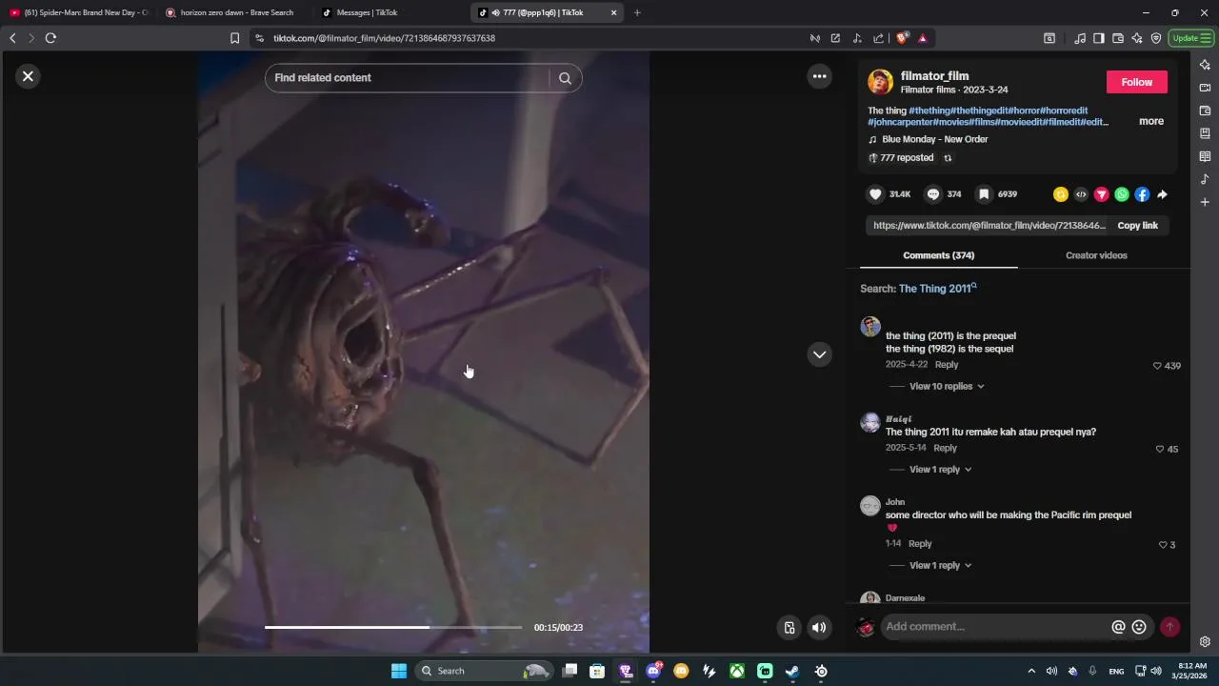The width and height of the screenshot is (1219, 686).
Task: Open the Windows Start menu
Action: click(x=399, y=671)
